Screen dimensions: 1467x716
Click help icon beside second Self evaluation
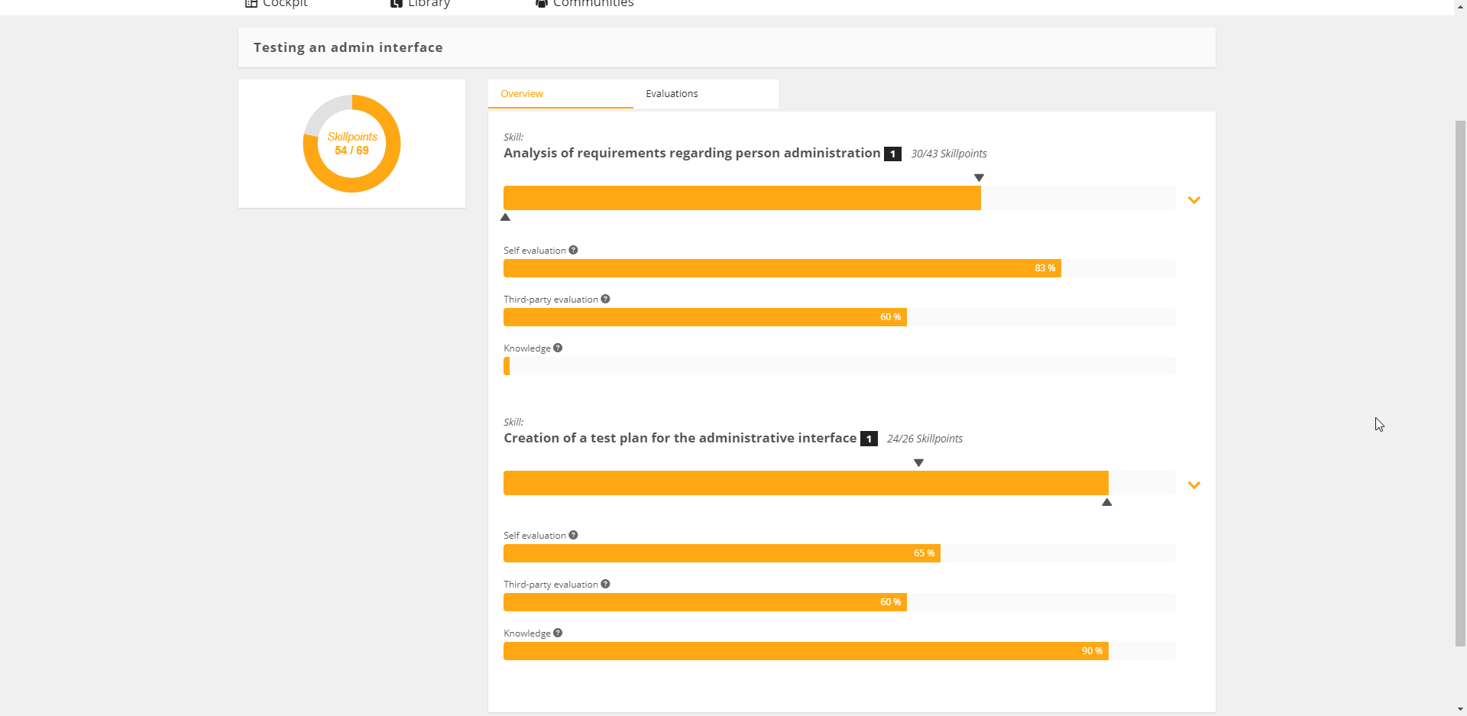click(x=573, y=535)
